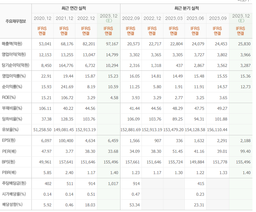The image size is (256, 212).
Task: Click the ROE value 106.72
Action: [x=67, y=98]
